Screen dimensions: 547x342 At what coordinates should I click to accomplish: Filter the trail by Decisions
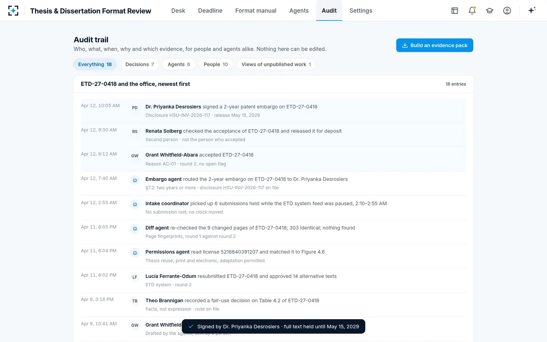pos(140,64)
